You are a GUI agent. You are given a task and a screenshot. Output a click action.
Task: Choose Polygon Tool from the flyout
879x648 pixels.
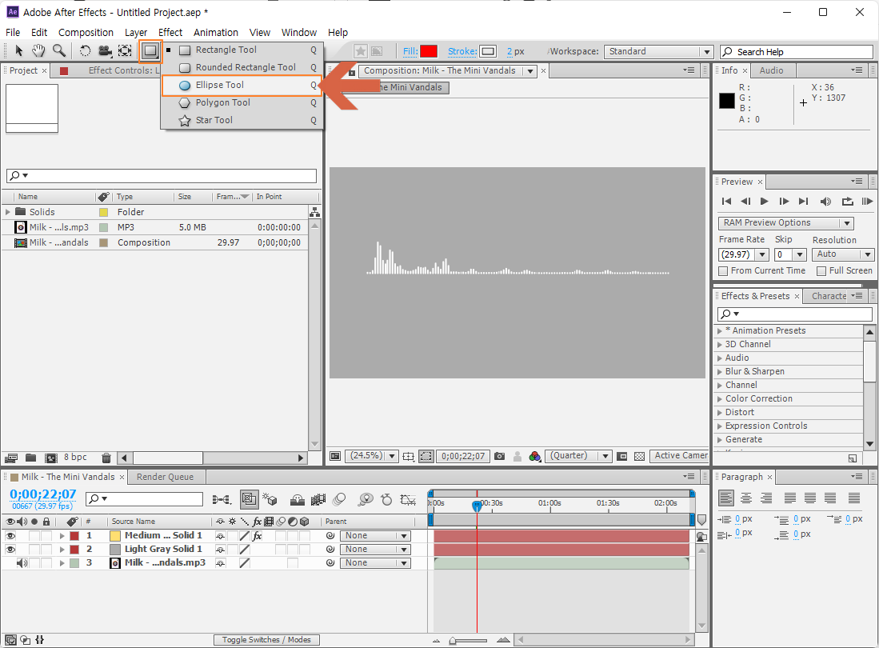point(242,102)
